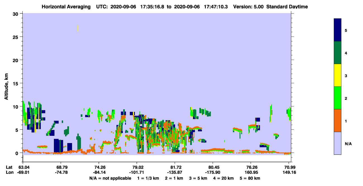Screen dimensions: 363x186
Task: Click latitude value 74.26
Action: coord(99,167)
